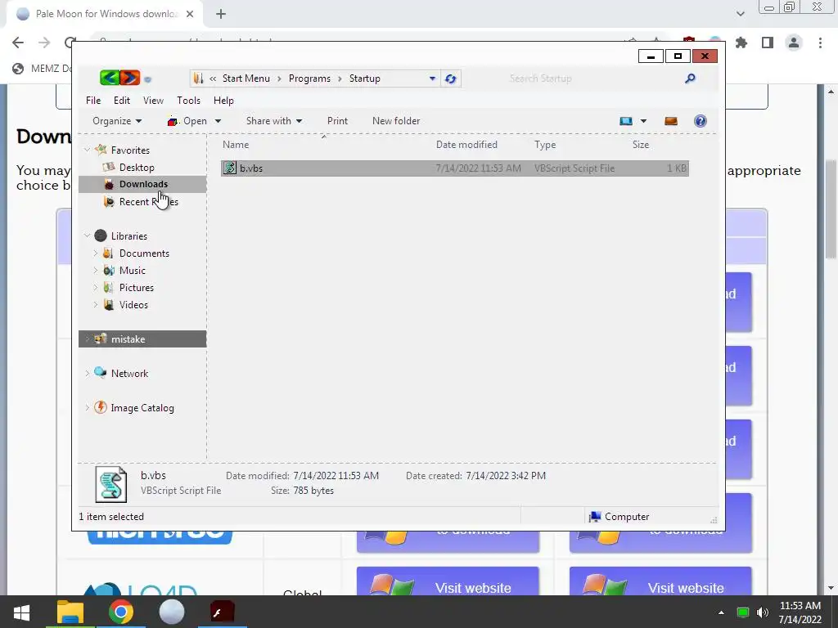838x628 pixels.
Task: Click the Image Catalog icon
Action: click(100, 407)
